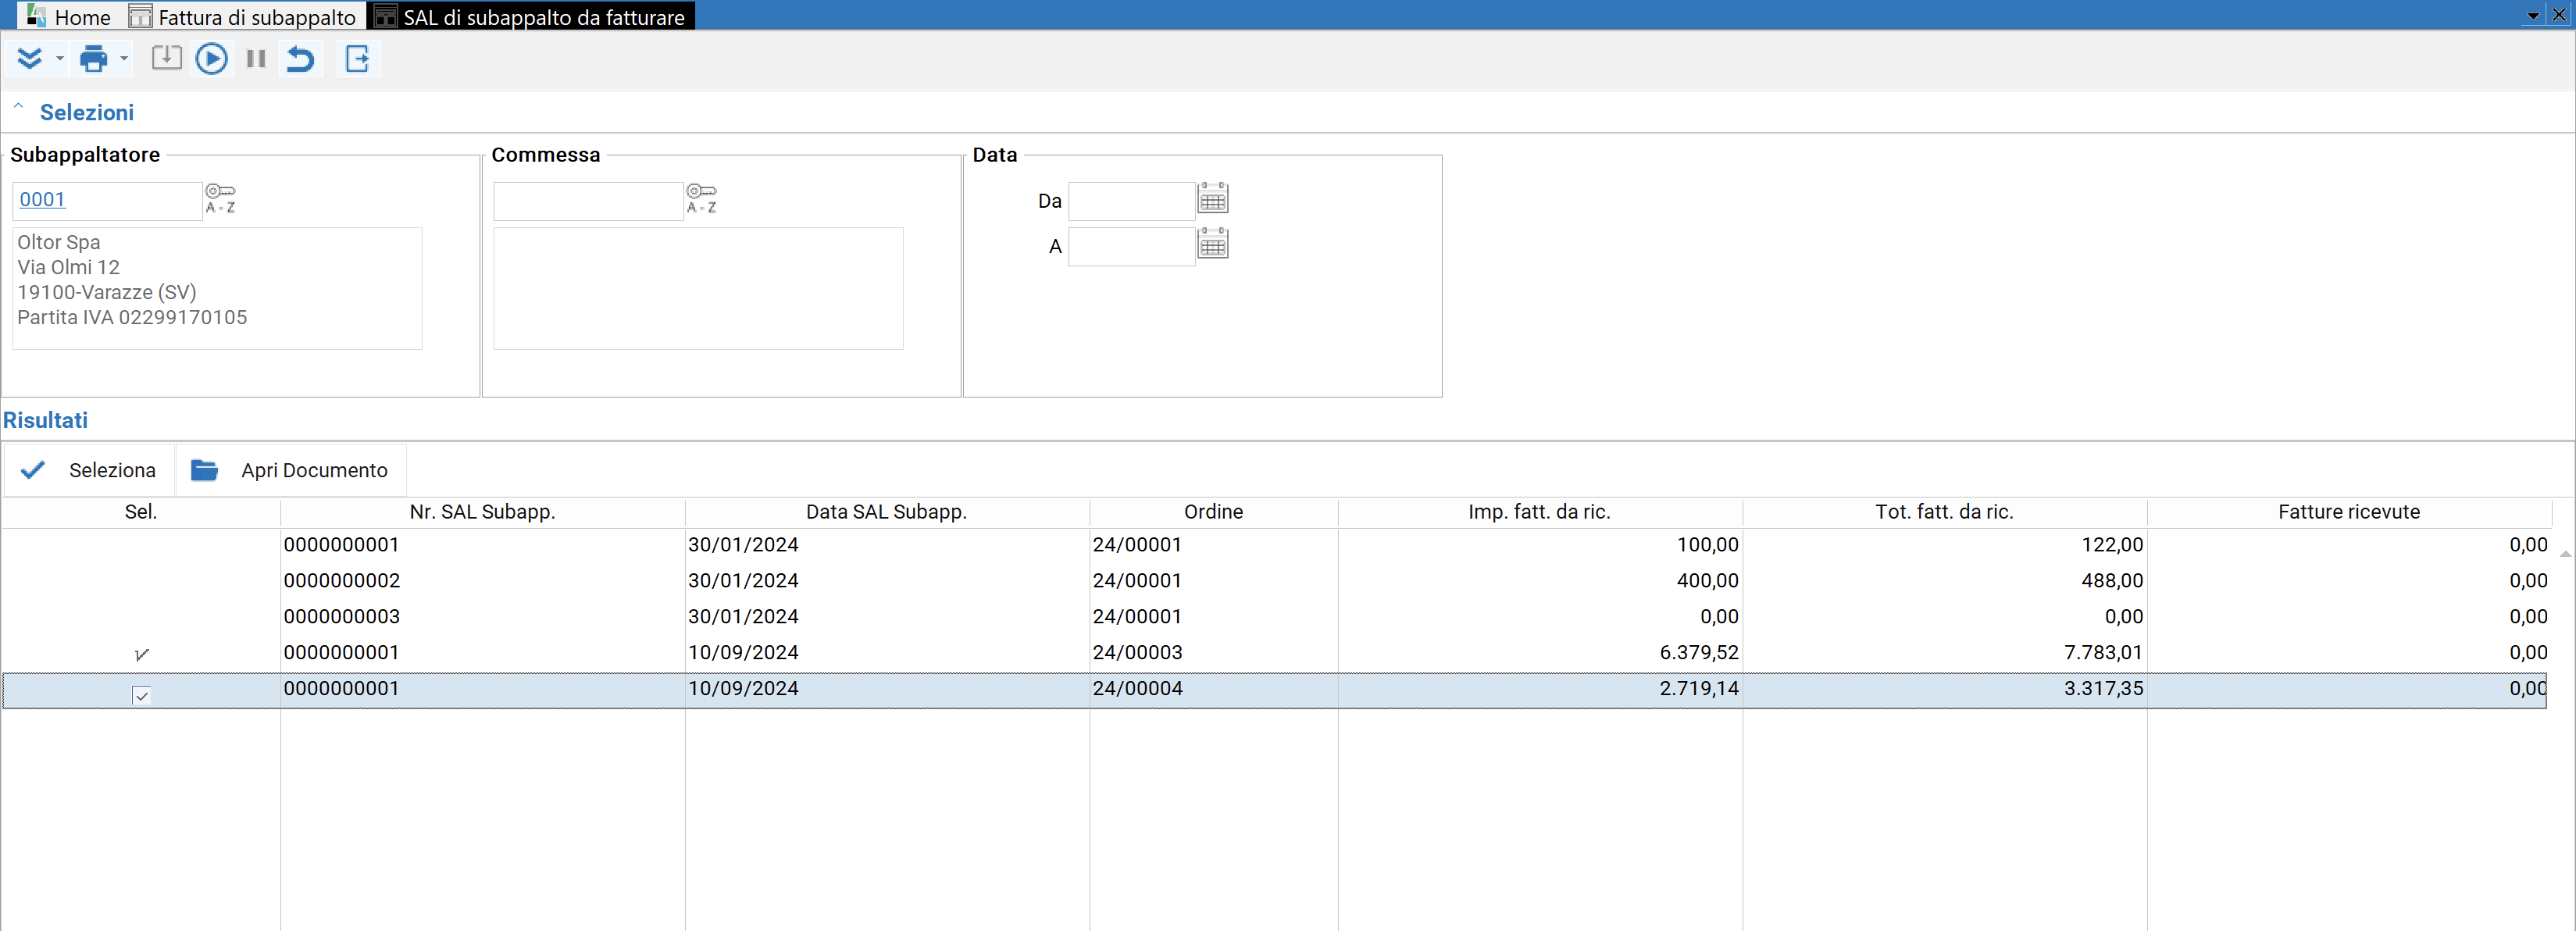Image resolution: width=2576 pixels, height=931 pixels.
Task: Open the Subappaltatore lookup key icon
Action: pos(220,198)
